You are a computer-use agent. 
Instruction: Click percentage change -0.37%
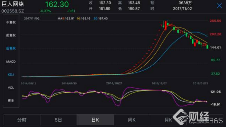pyautogui.click(x=45, y=11)
